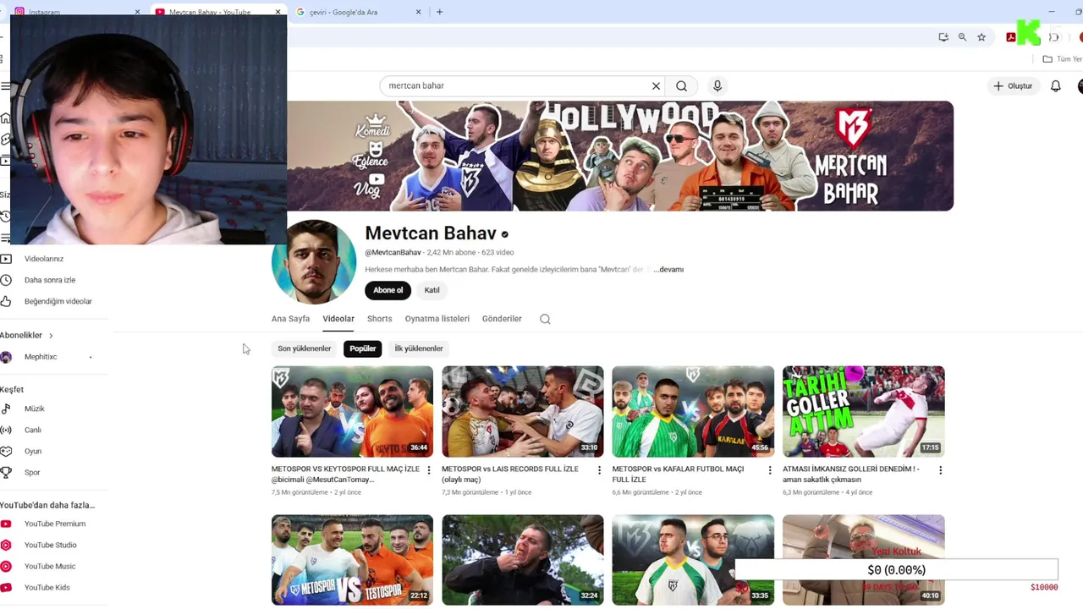The width and height of the screenshot is (1083, 609).
Task: Expand the Abonelikler section chevron
Action: pos(51,335)
